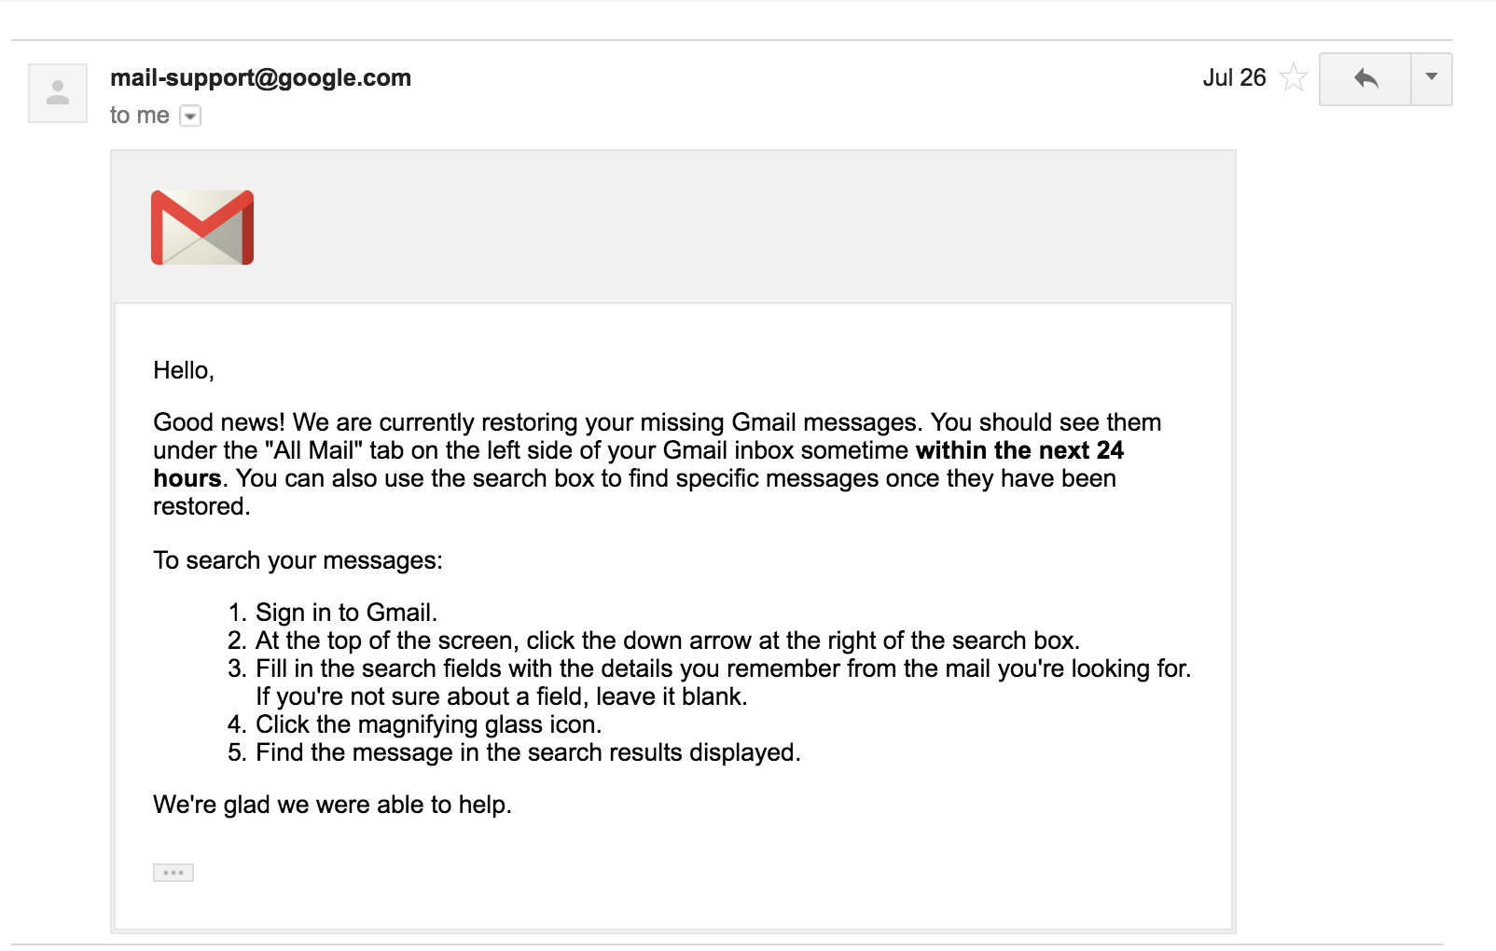The width and height of the screenshot is (1496, 951).
Task: Click the sender address mail-support@google.com
Action: [260, 77]
